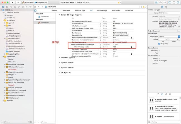Show the File inspector icon
Screen dimensions: 181x124
(162, 7)
